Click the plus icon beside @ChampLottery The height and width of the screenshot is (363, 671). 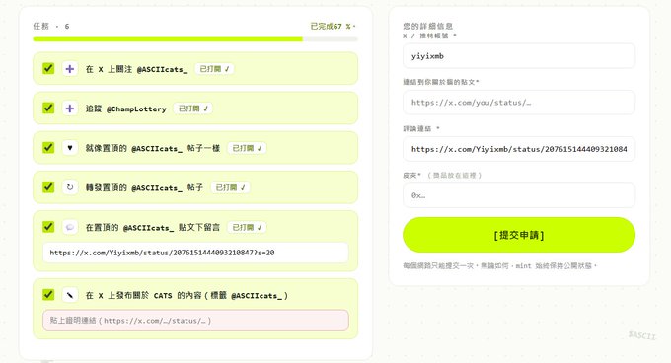(70, 109)
